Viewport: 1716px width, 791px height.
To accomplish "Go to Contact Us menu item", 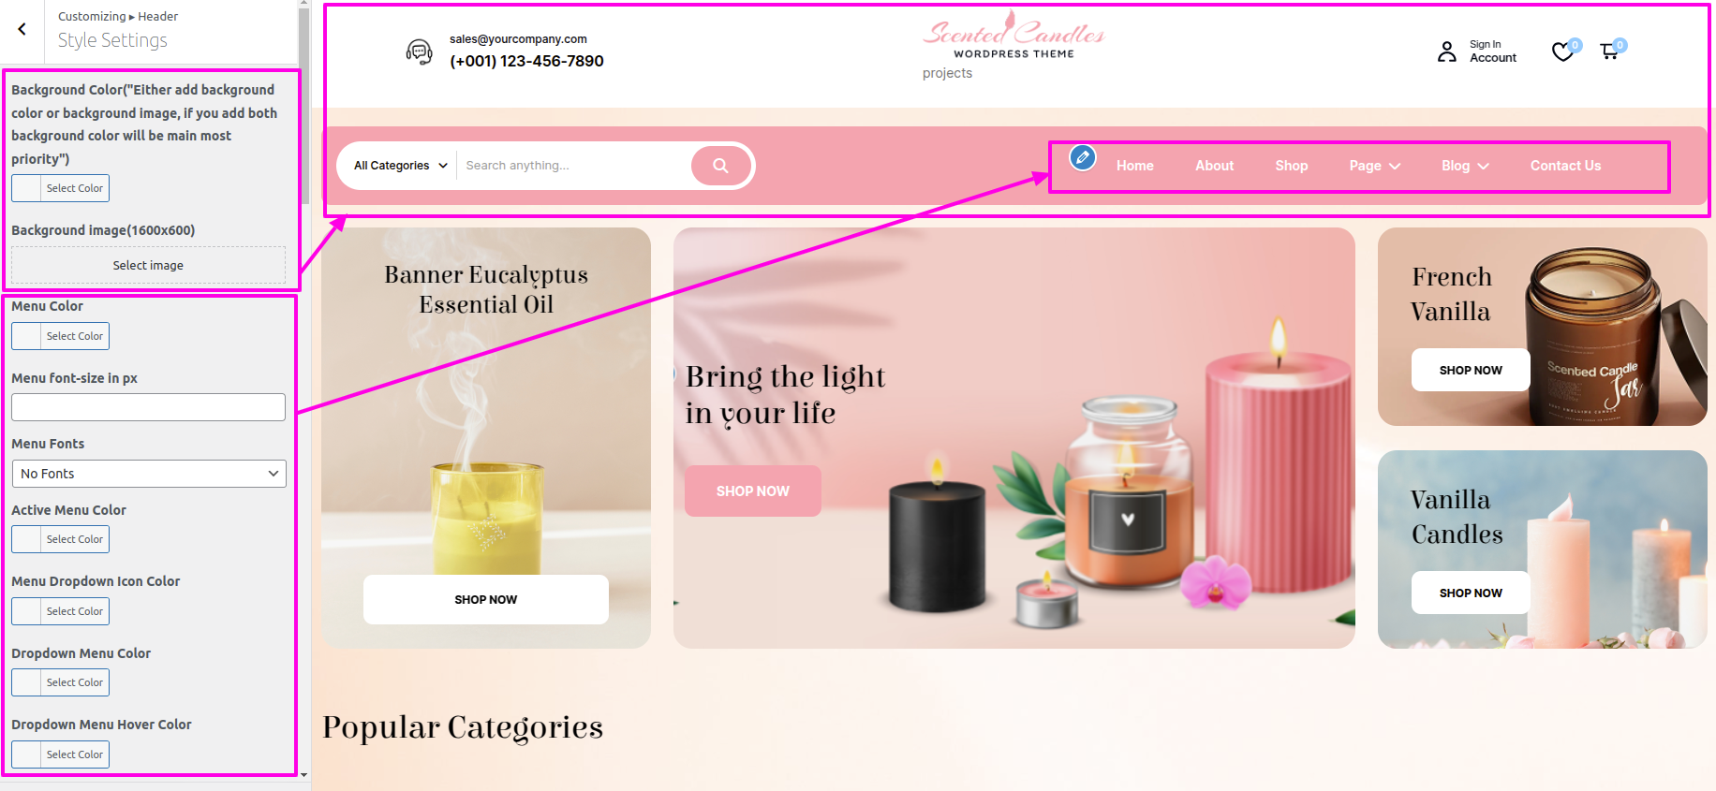I will click(x=1565, y=166).
